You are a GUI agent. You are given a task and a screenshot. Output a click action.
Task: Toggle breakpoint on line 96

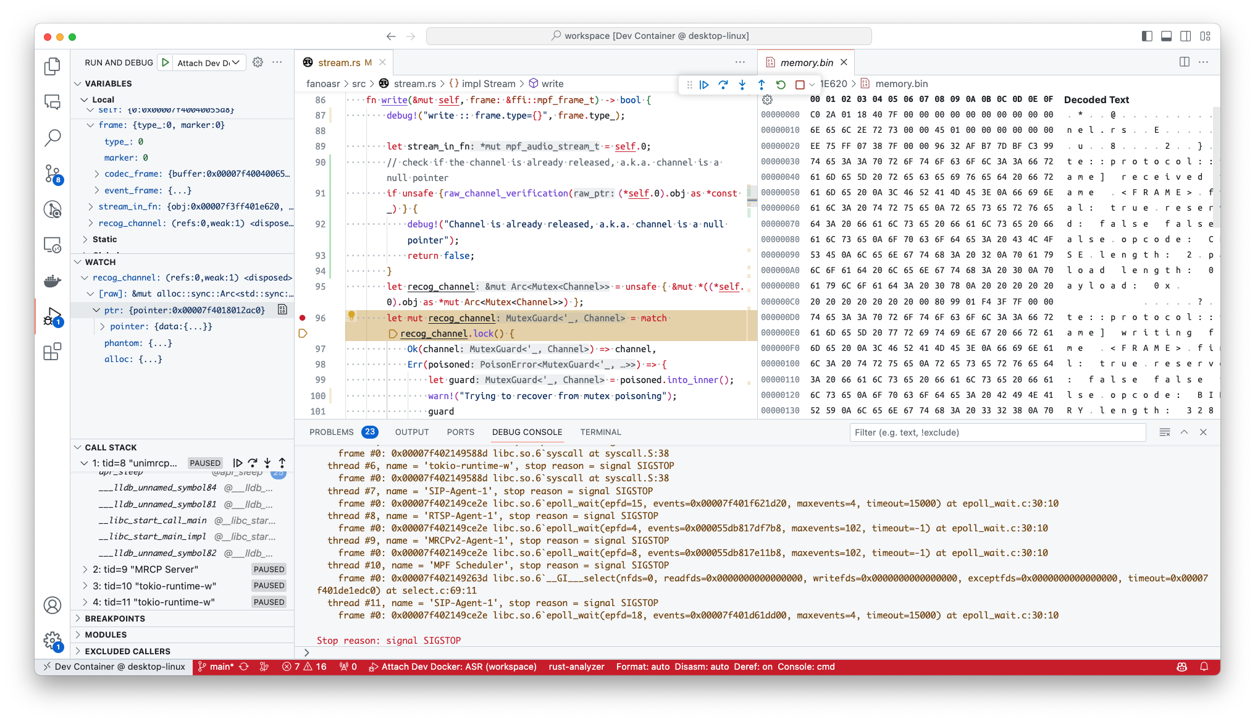303,318
